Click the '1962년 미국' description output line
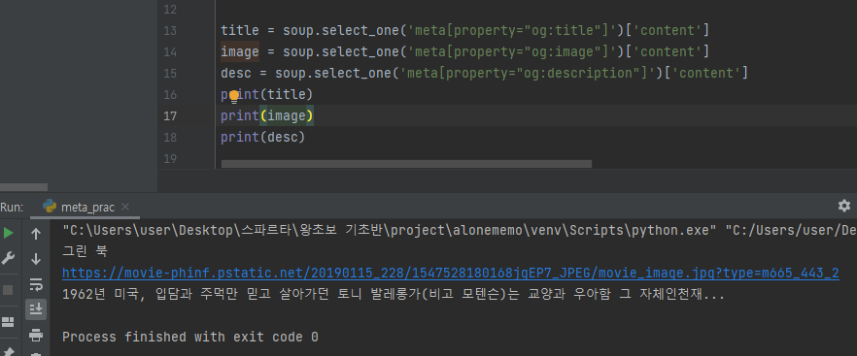The width and height of the screenshot is (857, 356). [x=394, y=295]
